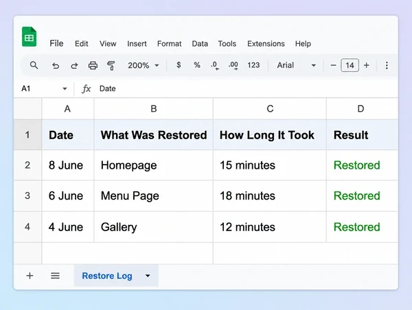Image resolution: width=412 pixels, height=310 pixels.
Task: Open the Data menu
Action: click(200, 44)
